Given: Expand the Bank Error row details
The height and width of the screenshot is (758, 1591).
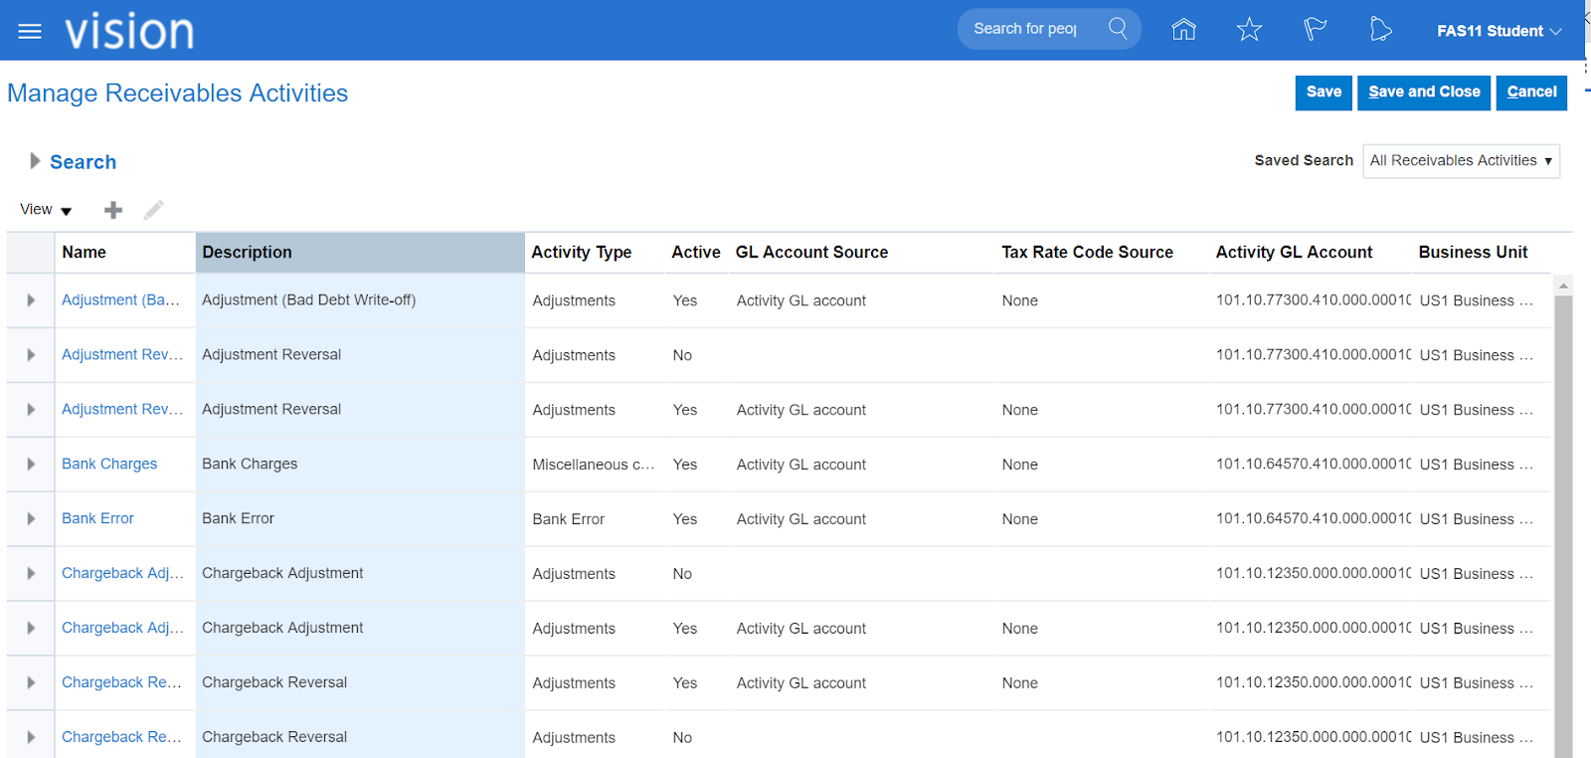Looking at the screenshot, I should (31, 519).
